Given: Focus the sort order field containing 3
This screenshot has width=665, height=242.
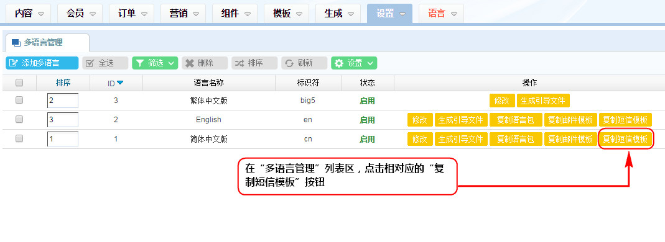Looking at the screenshot, I should pos(63,120).
